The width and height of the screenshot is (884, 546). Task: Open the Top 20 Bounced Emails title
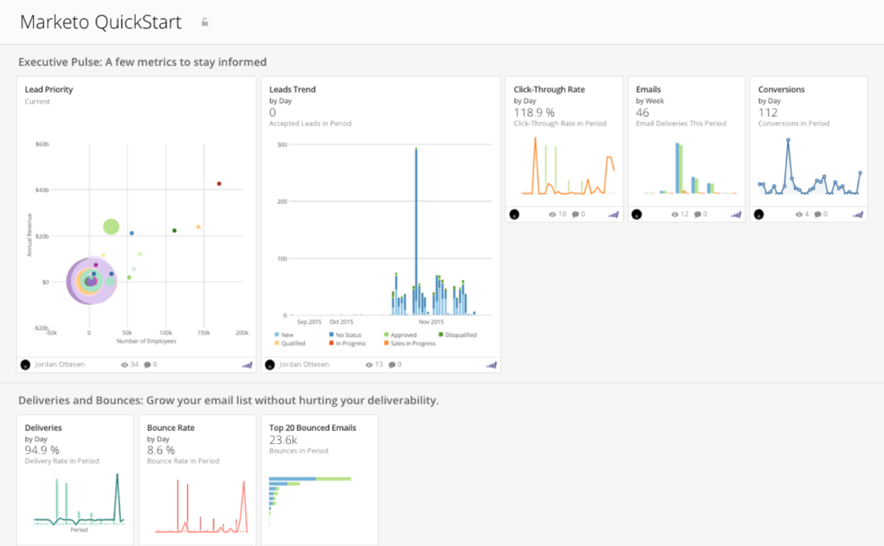(x=312, y=428)
